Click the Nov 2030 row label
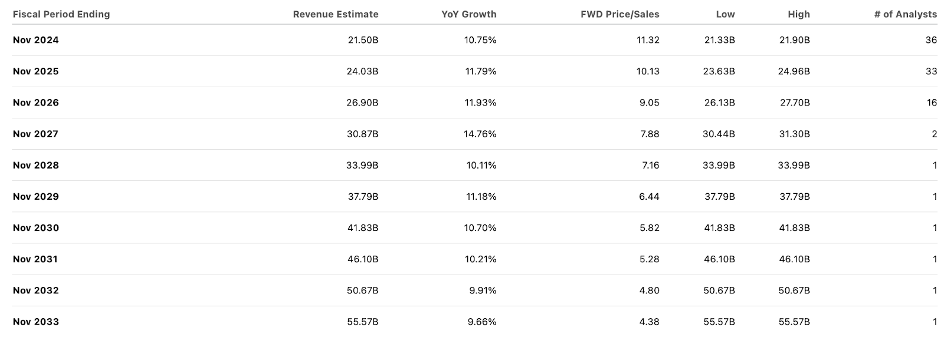Image resolution: width=944 pixels, height=337 pixels. (36, 228)
